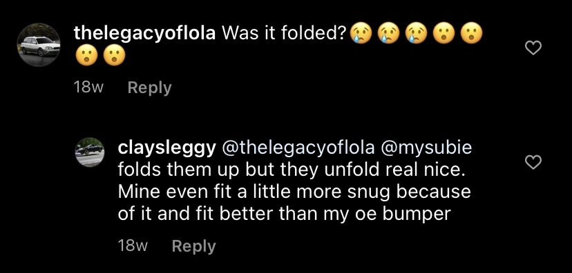The width and height of the screenshot is (572, 273).
Task: Click the 18w timestamp under 'Was it folded?'
Action: pos(88,88)
